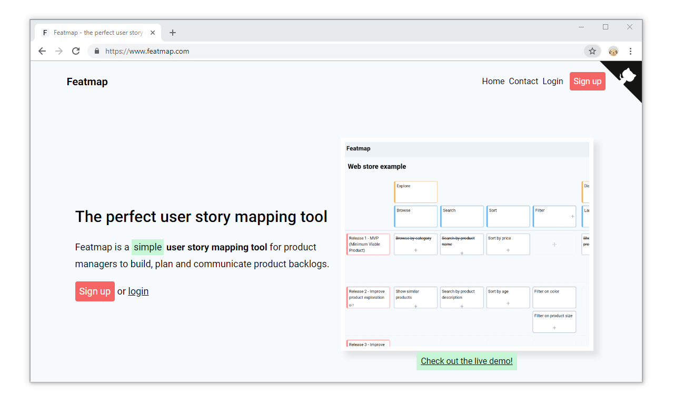Maximize the browser window
The width and height of the screenshot is (674, 415).
point(606,27)
